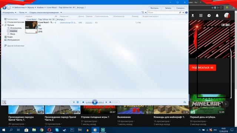
Task: Open YouTube messages icon
Action: pos(209,16)
